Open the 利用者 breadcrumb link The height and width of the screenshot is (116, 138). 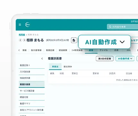22,35
